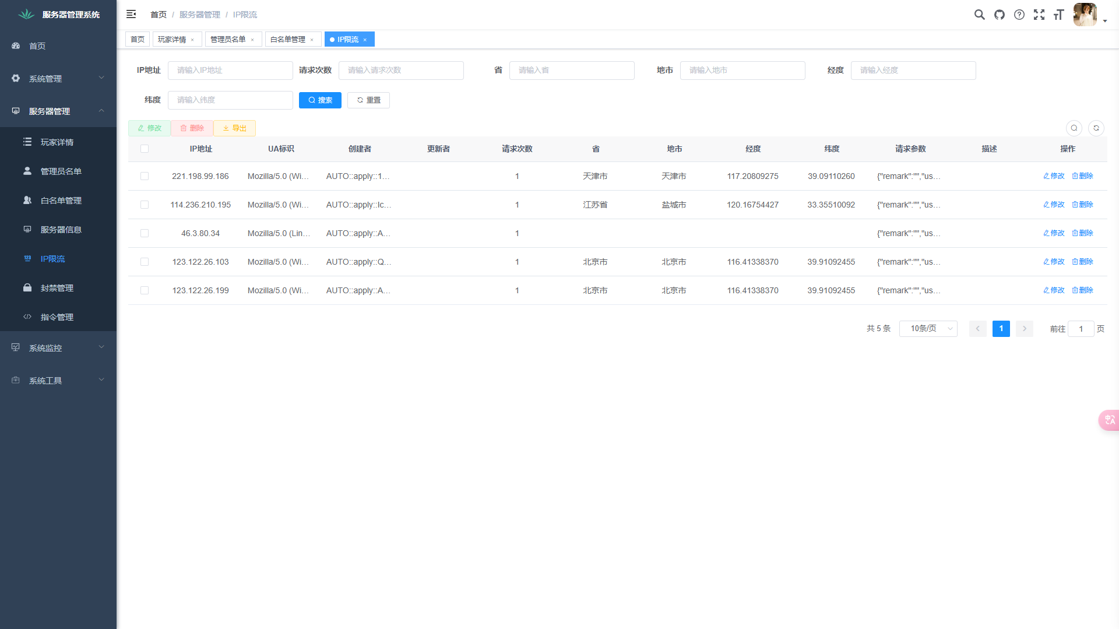Open the GitHub source icon
Screen dimensions: 1119x629
(1000, 15)
